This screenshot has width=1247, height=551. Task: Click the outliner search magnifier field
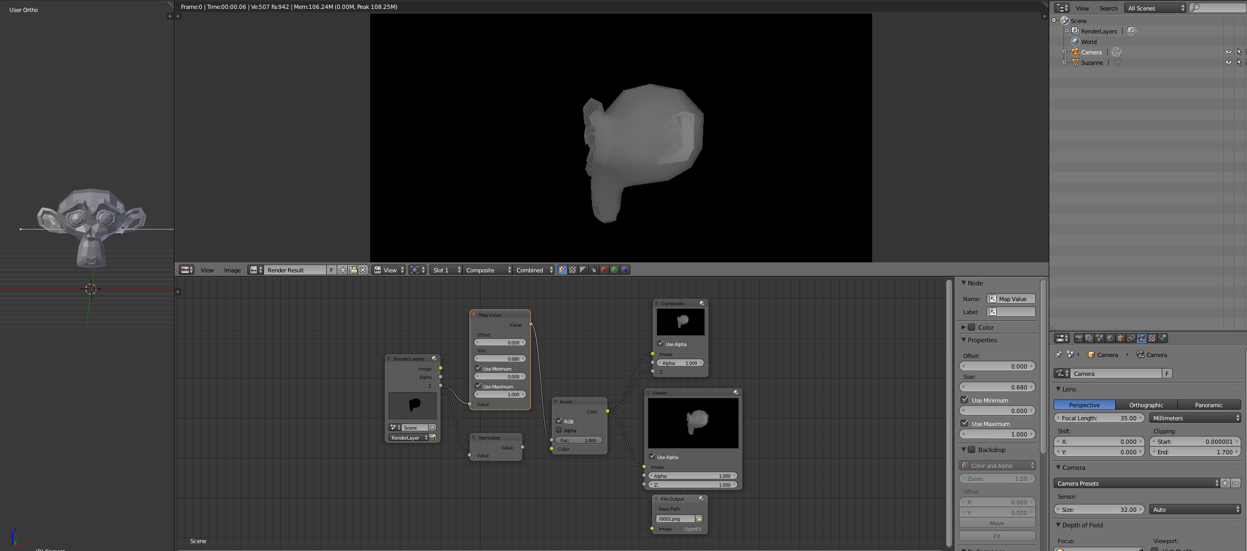[1217, 8]
